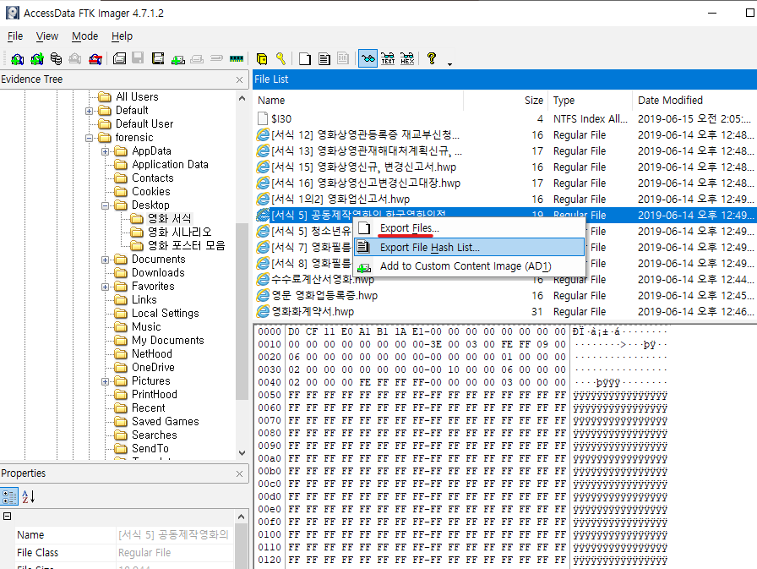Image resolution: width=757 pixels, height=569 pixels.
Task: Collapse the forensic folder node
Action: 89,138
